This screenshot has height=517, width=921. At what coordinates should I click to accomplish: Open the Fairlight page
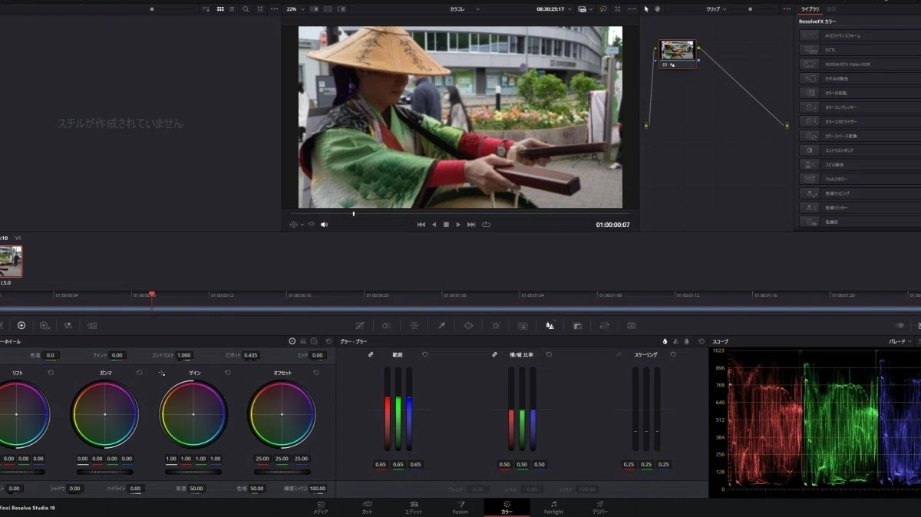553,508
